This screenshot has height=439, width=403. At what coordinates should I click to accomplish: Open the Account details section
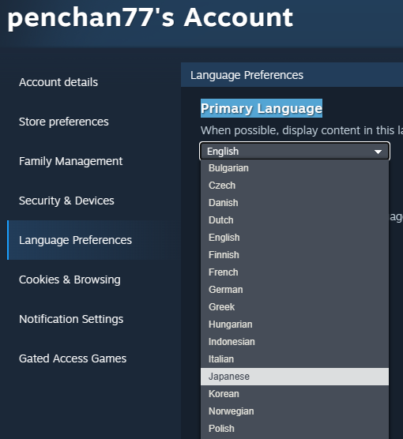click(x=58, y=82)
